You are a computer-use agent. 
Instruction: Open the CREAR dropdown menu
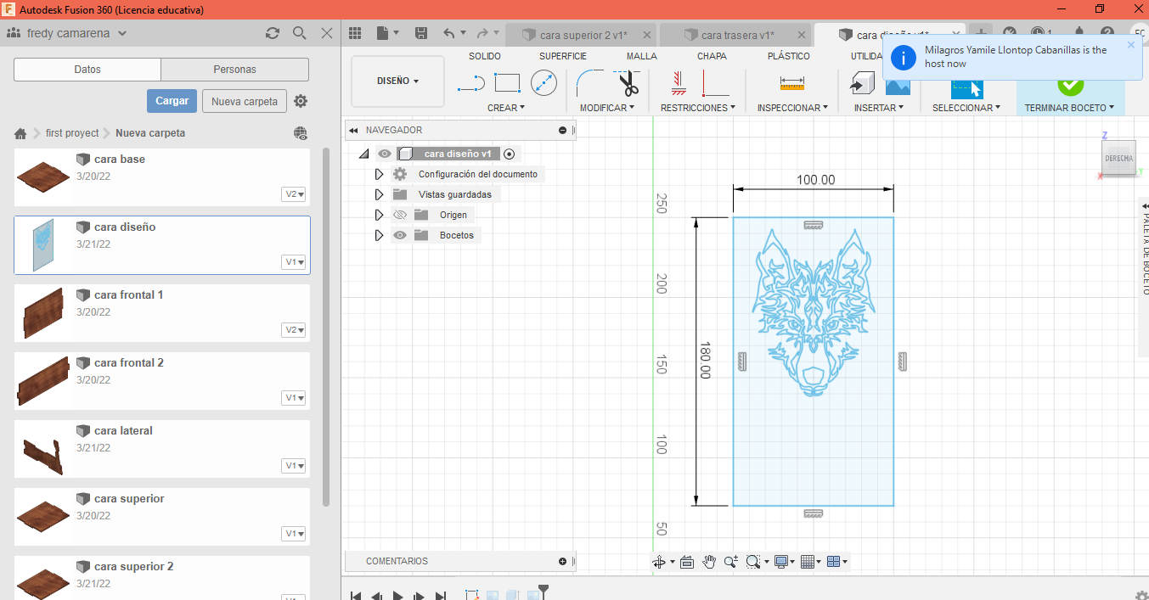click(506, 108)
